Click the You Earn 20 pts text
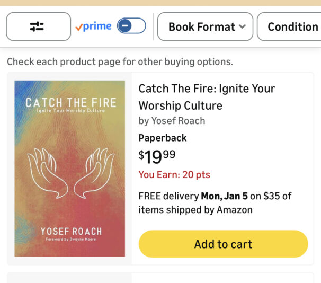321x283 pixels. point(174,174)
